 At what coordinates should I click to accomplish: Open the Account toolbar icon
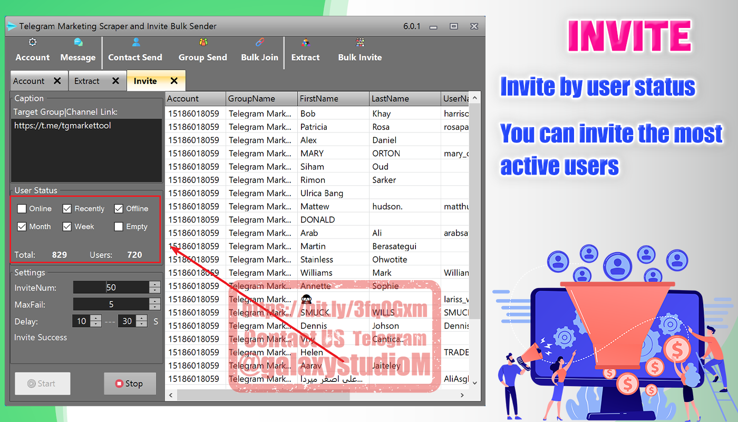coord(33,43)
